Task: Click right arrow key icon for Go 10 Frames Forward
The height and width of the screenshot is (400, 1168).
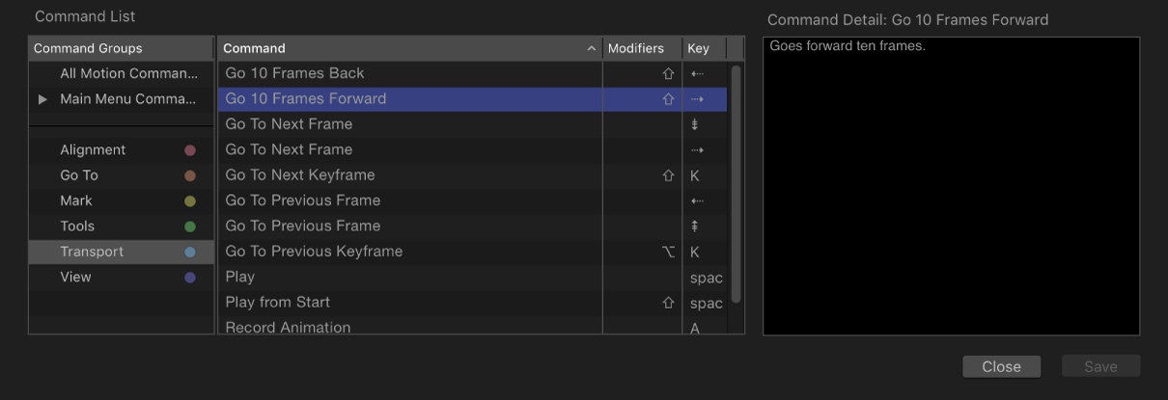Action: point(697,99)
